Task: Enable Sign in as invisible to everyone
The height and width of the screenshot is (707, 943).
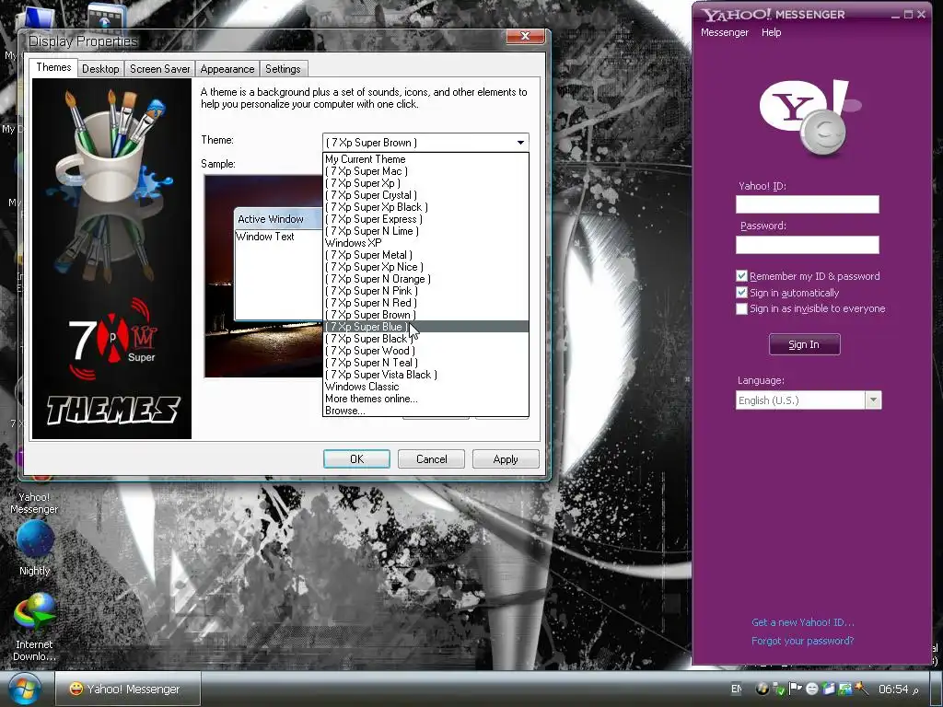Action: pyautogui.click(x=741, y=308)
